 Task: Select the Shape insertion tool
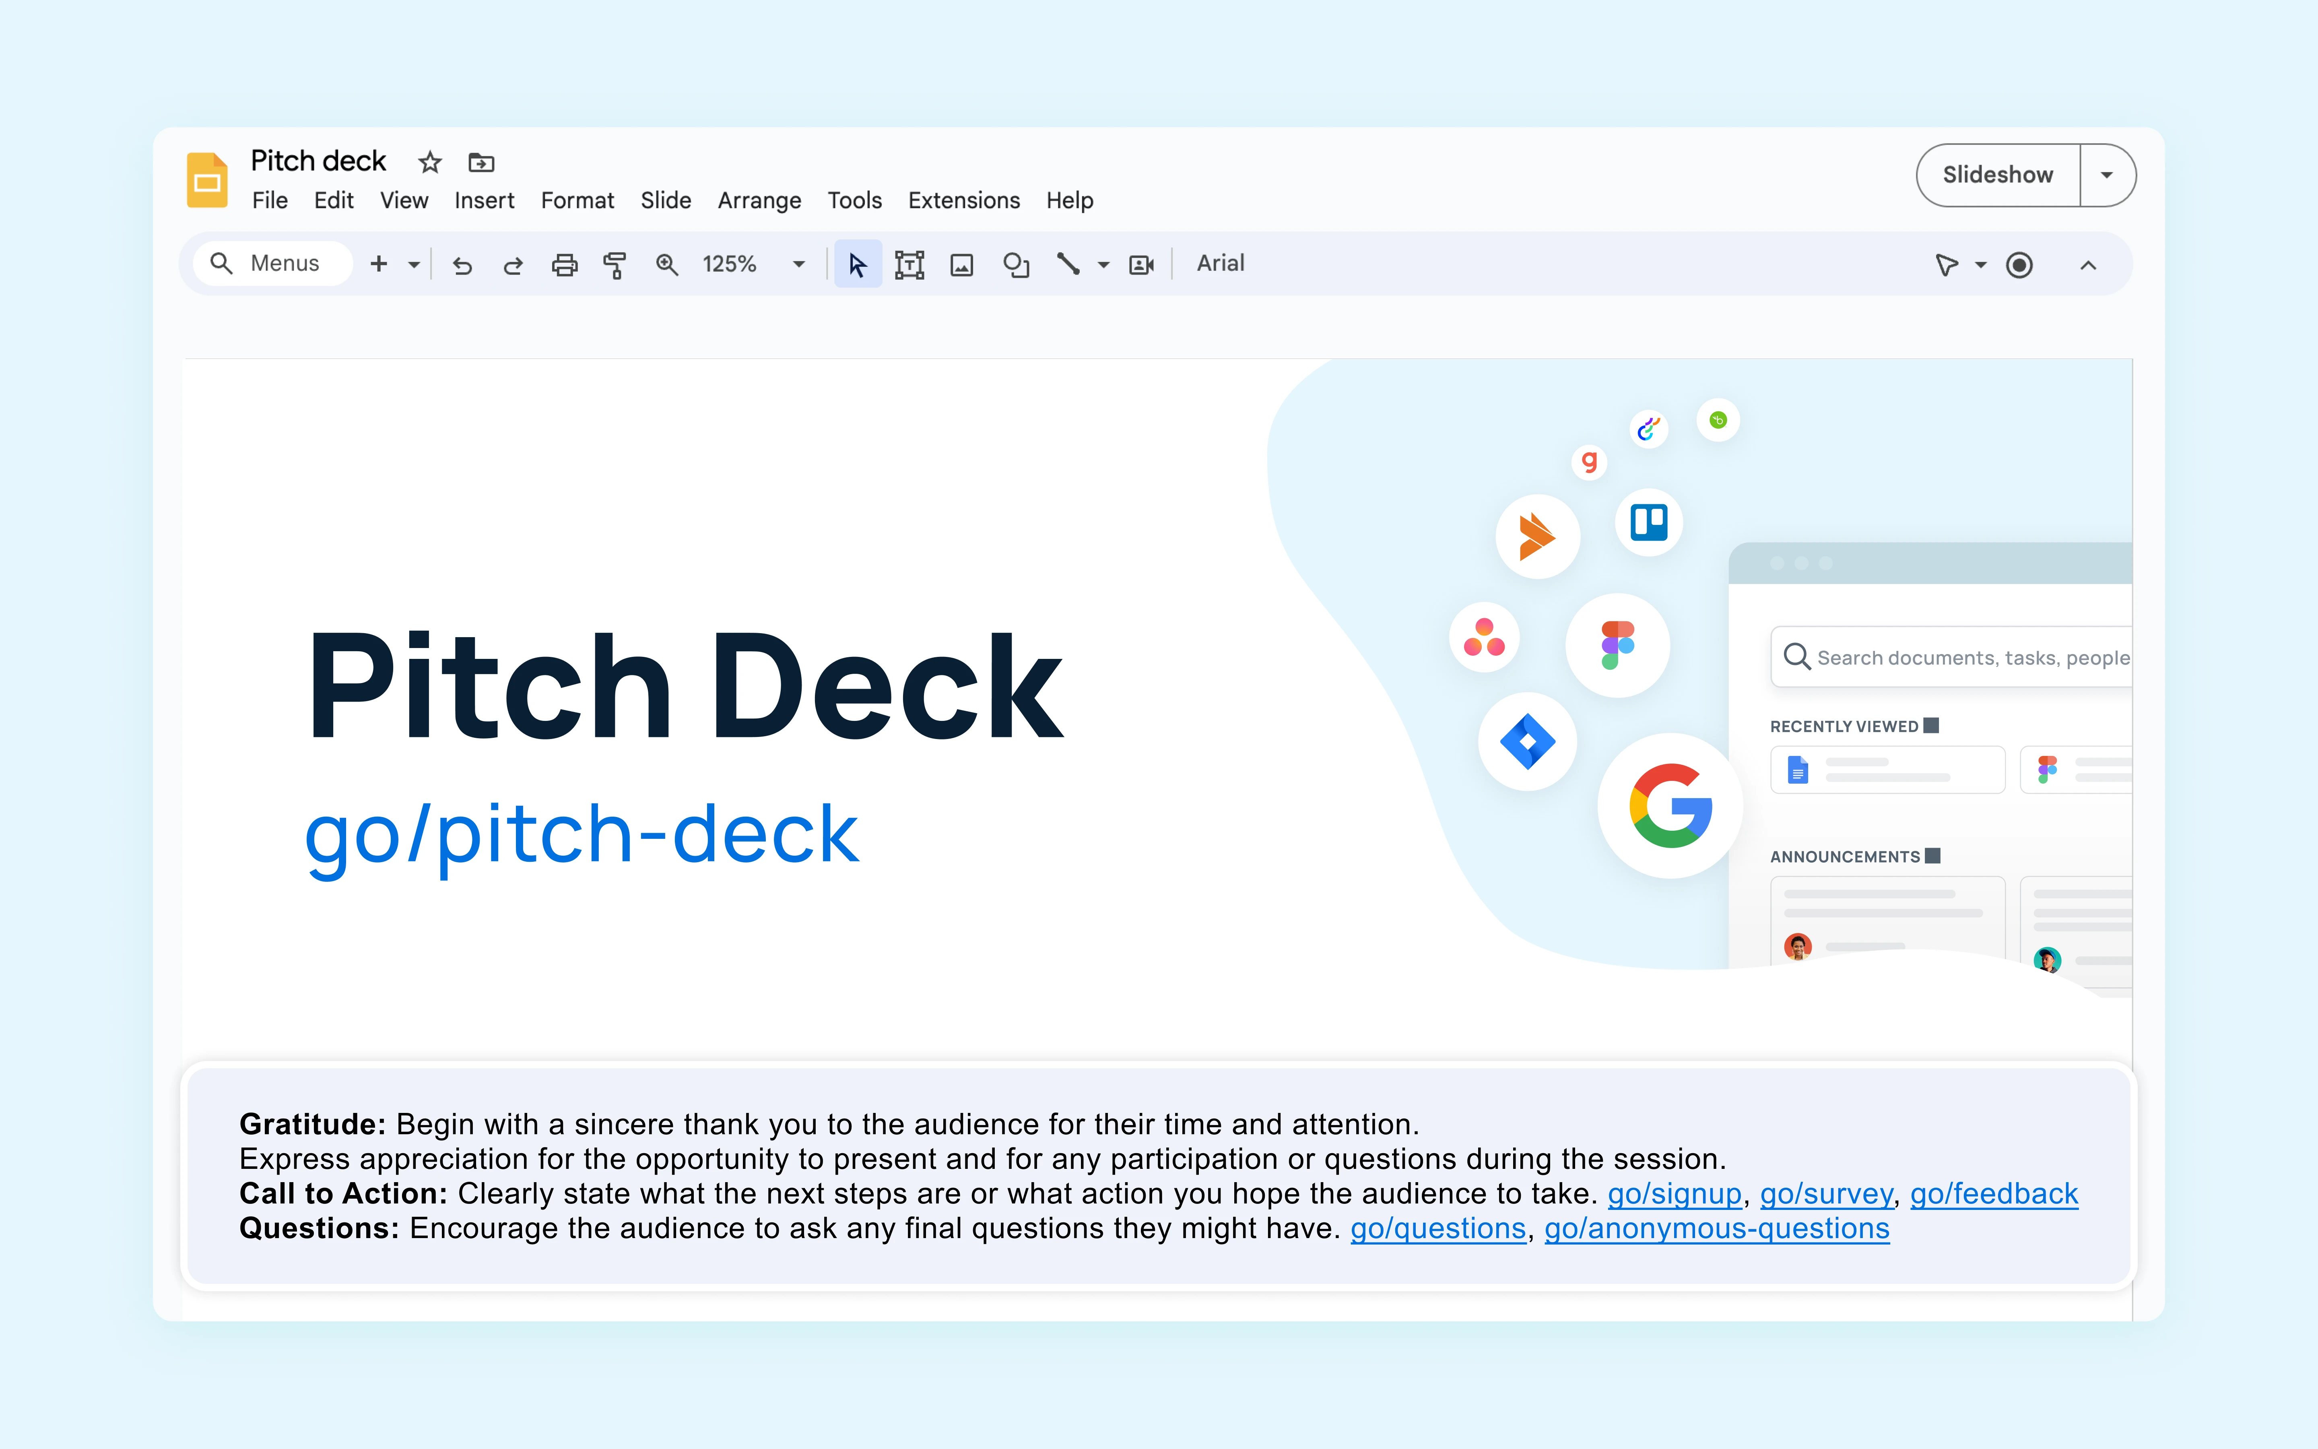click(x=1015, y=264)
